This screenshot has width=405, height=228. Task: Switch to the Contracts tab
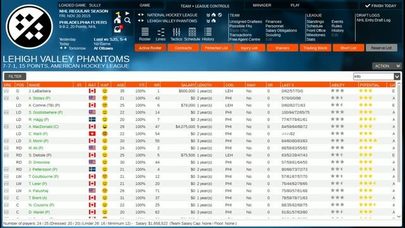point(183,48)
